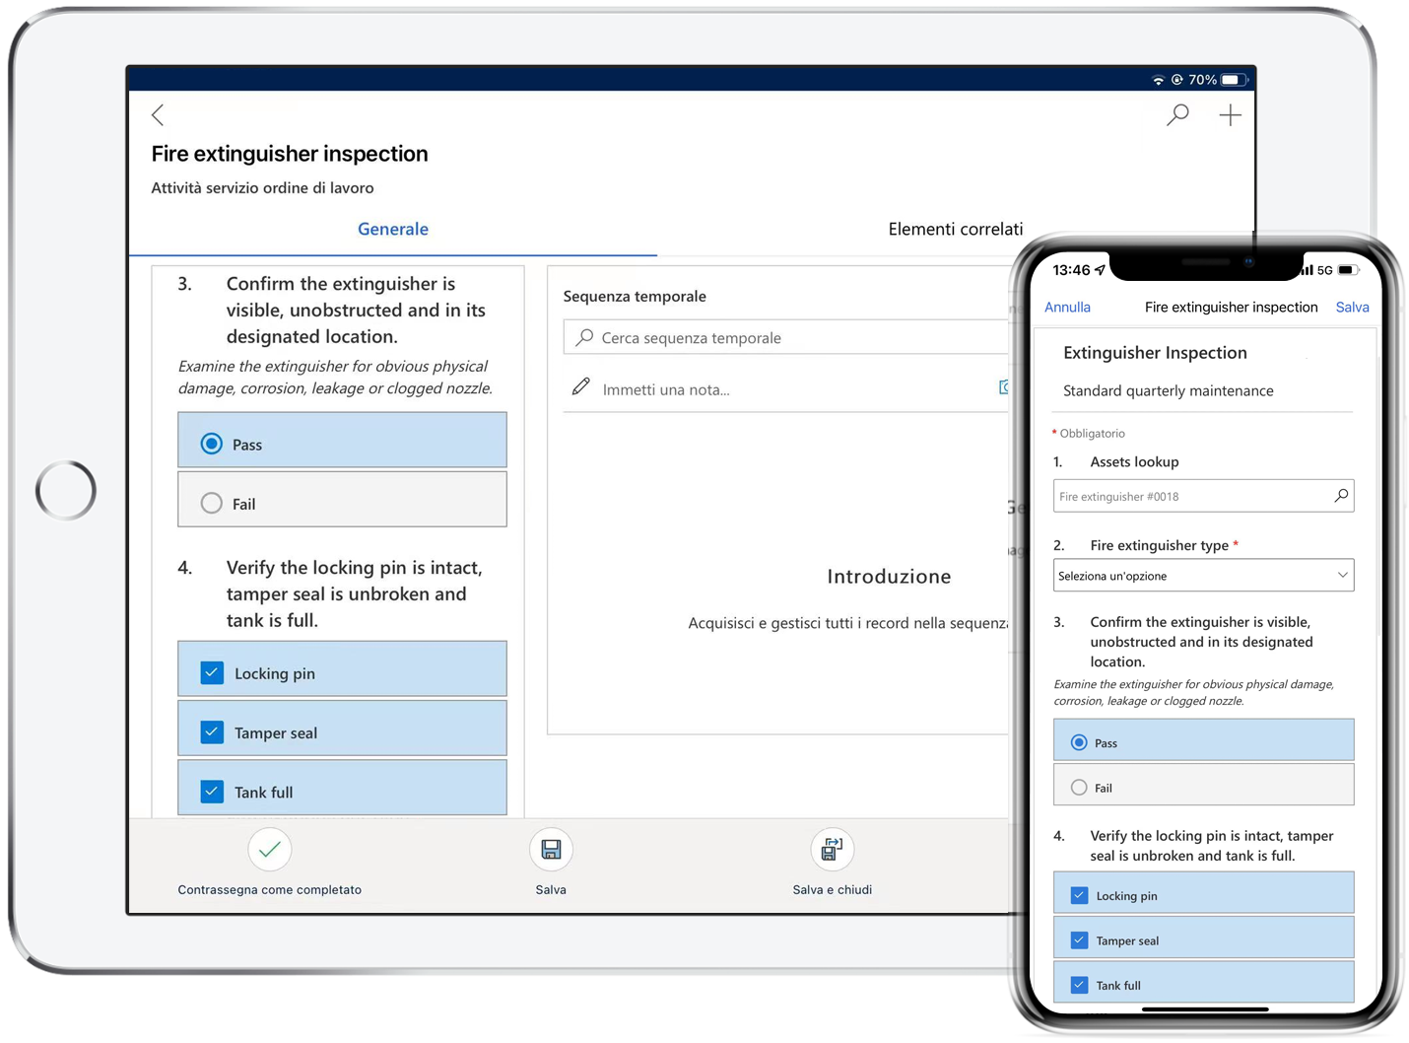Tap the plus icon on tablet header
1409x1043 pixels.
tap(1230, 115)
